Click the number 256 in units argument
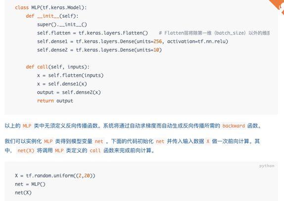Image resolution: width=284 pixels, height=201 pixels. click(x=157, y=41)
